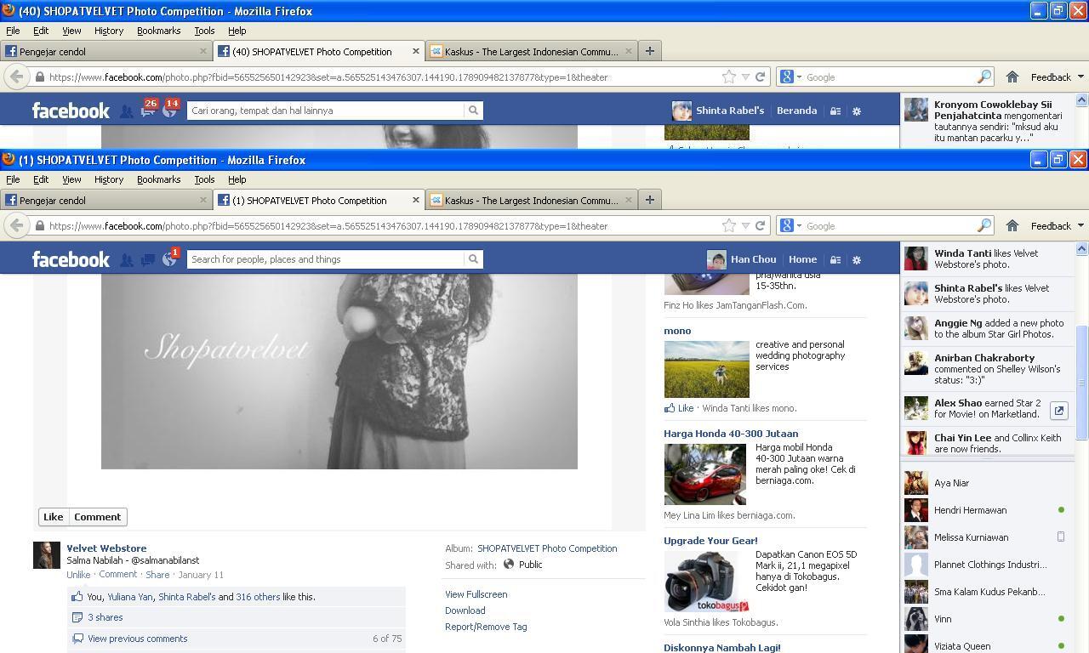This screenshot has width=1089, height=653.
Task: Click Beranda link in back window
Action: click(796, 111)
